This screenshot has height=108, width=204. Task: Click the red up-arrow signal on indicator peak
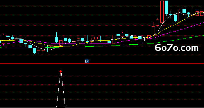pyautogui.click(x=61, y=71)
